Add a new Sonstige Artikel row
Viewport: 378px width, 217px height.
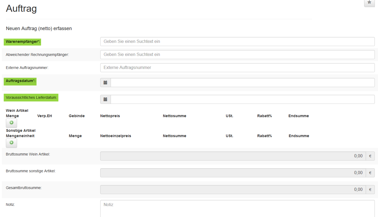click(x=11, y=143)
